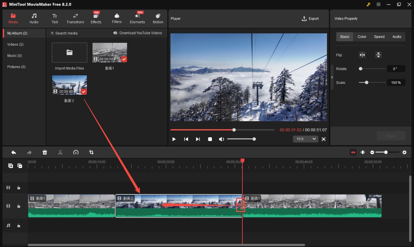Screen dimensions: 414x247
Task: Open the Audio tab
Action: 34,18
